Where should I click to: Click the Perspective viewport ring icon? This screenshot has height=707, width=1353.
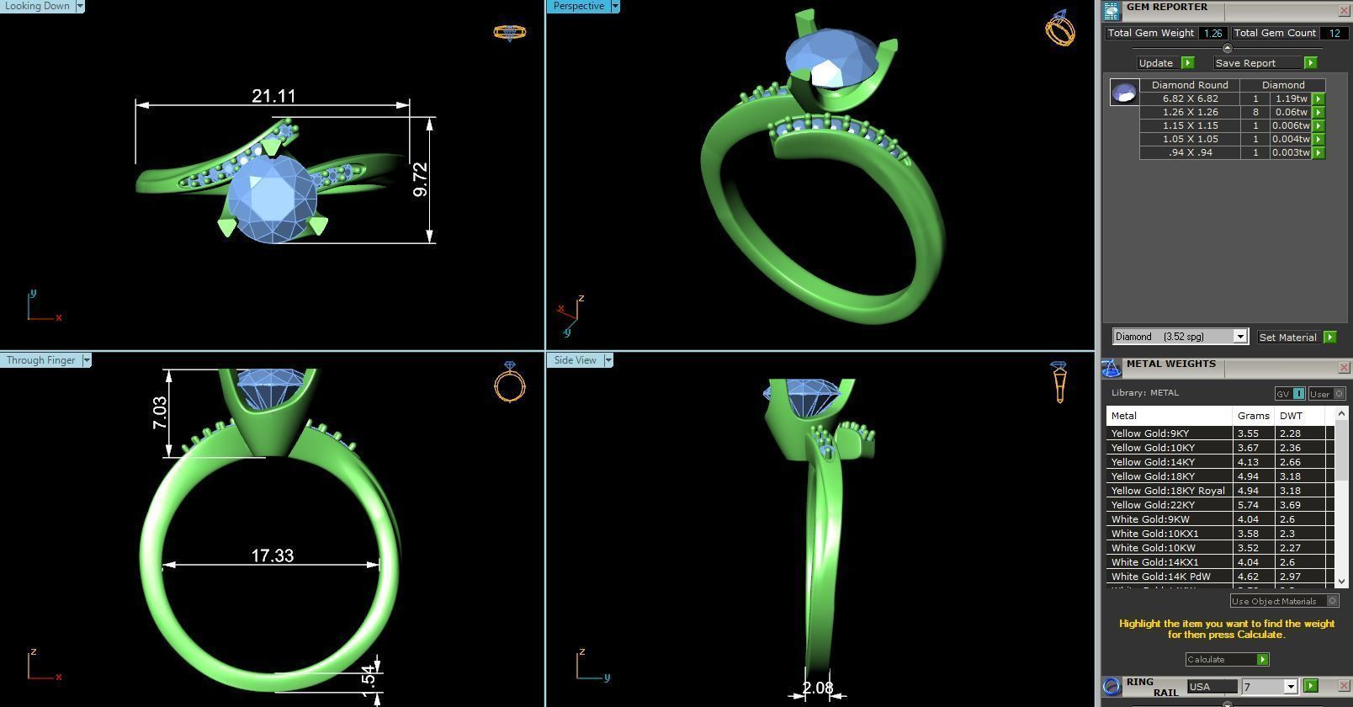1060,28
